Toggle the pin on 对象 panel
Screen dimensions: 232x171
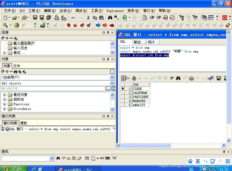coord(108,59)
